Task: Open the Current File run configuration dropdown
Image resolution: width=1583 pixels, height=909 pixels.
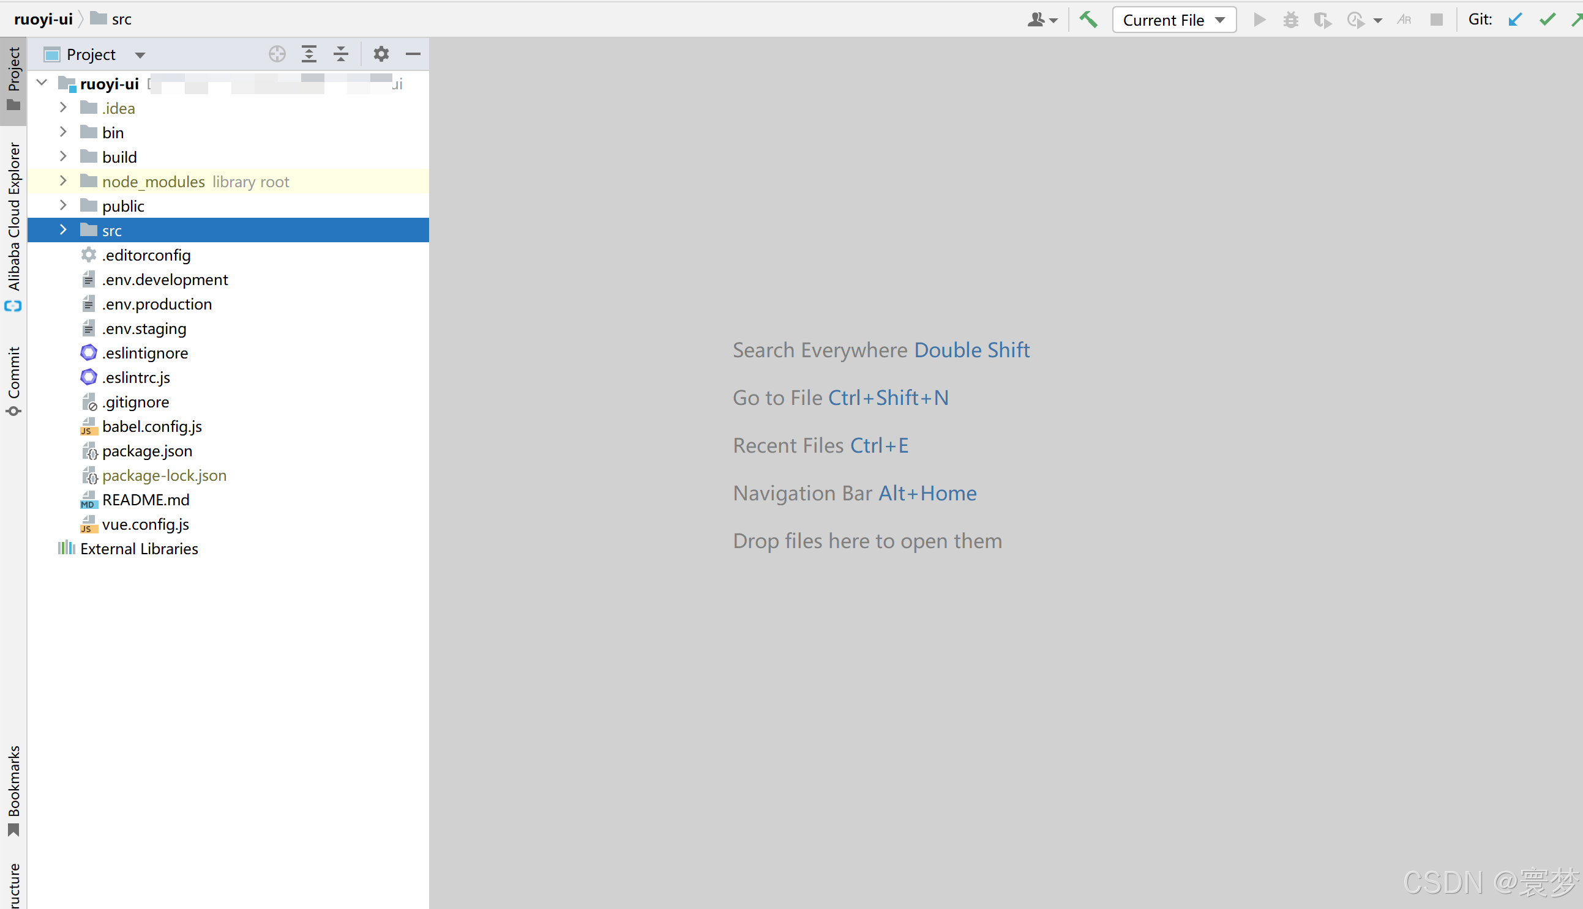Action: click(x=1173, y=20)
